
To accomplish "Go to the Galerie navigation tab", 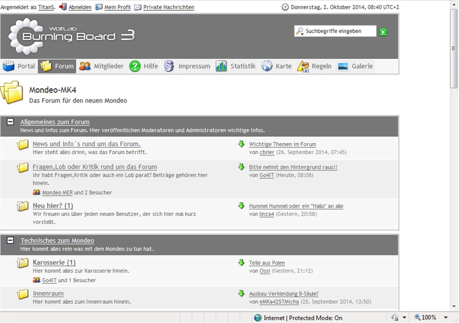I will click(x=355, y=66).
